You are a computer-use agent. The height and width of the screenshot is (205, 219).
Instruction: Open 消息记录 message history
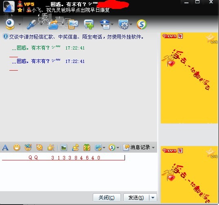click(137, 147)
